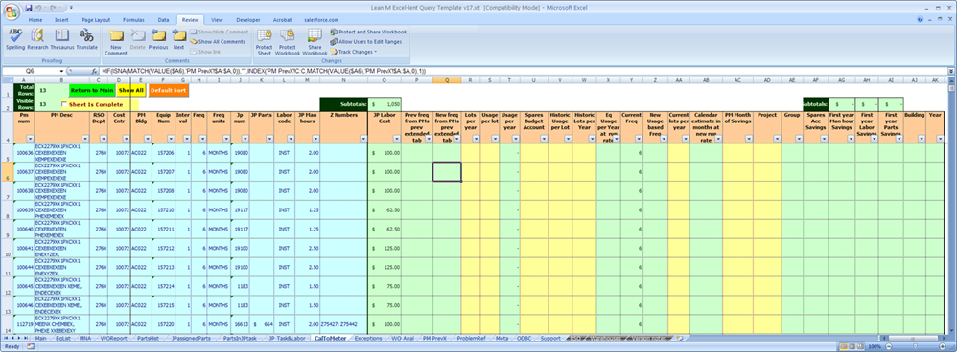Select Allow Users to Edit Ranges
Viewport: 957px width, 352px height.
tap(366, 41)
